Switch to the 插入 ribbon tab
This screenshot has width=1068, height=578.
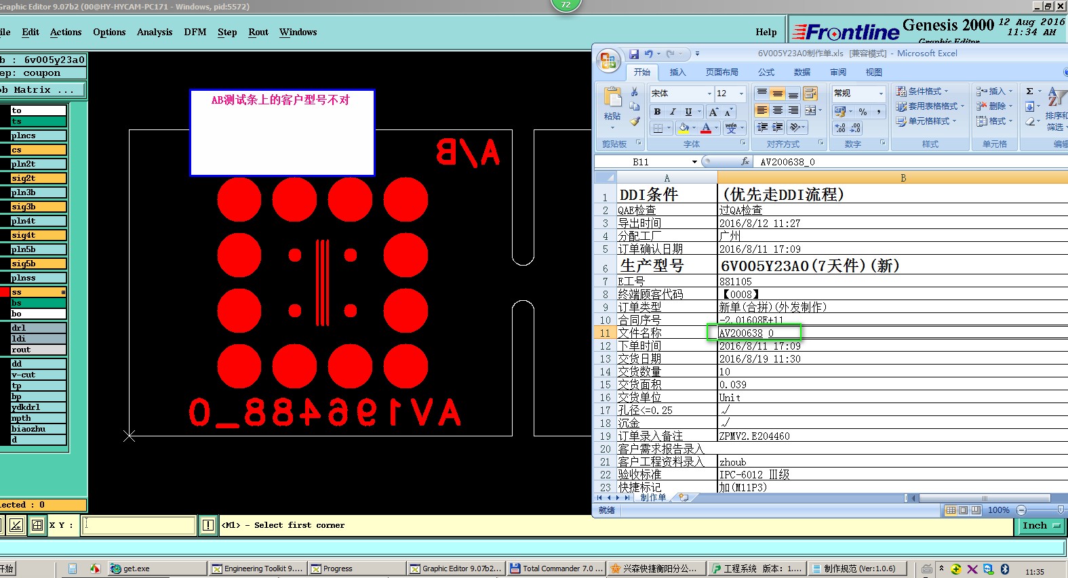(677, 72)
